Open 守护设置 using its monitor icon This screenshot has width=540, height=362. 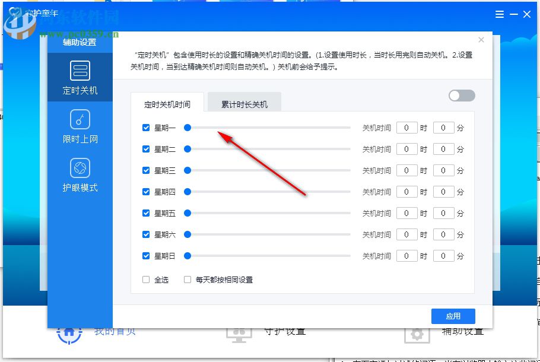239,332
